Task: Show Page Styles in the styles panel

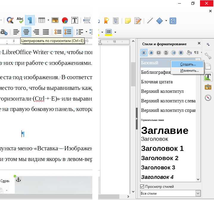Action: (x=166, y=53)
